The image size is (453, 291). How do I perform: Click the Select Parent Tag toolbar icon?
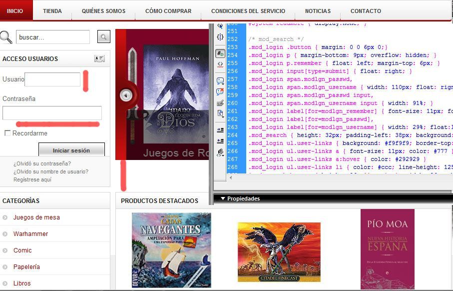(x=220, y=26)
